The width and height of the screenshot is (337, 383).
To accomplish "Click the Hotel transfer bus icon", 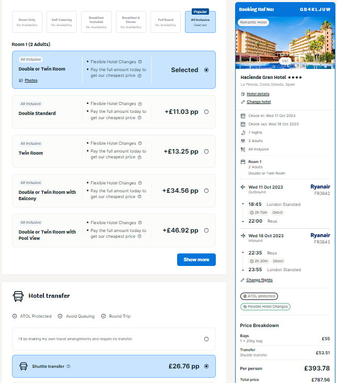I will coord(18,296).
